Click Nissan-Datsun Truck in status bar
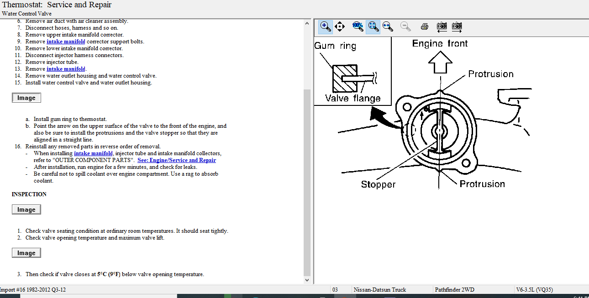This screenshot has height=298, width=589. [379, 290]
